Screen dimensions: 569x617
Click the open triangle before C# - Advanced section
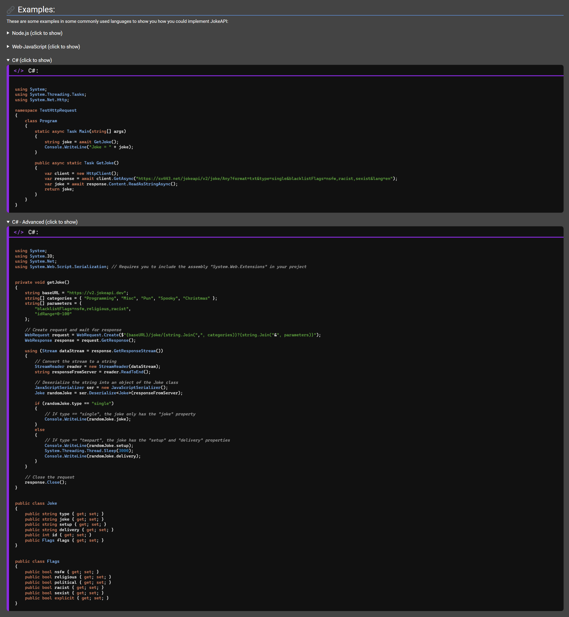coord(8,222)
